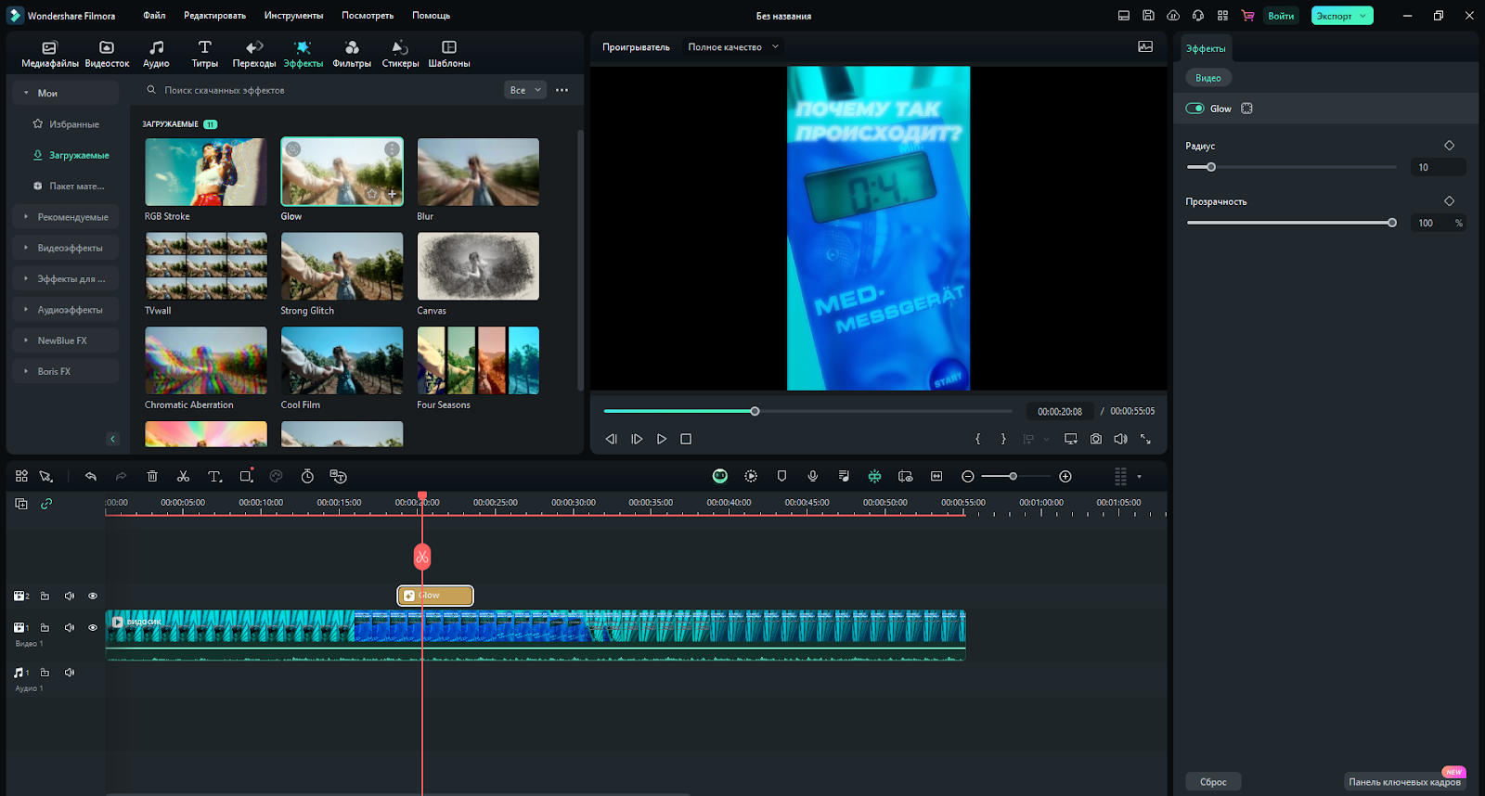Open the Переходы transitions panel

click(x=254, y=54)
